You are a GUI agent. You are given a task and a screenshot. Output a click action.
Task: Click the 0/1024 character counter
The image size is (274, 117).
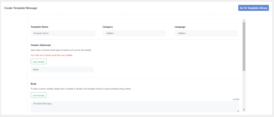pos(236,99)
